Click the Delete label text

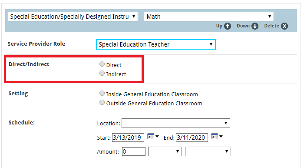click(x=271, y=26)
